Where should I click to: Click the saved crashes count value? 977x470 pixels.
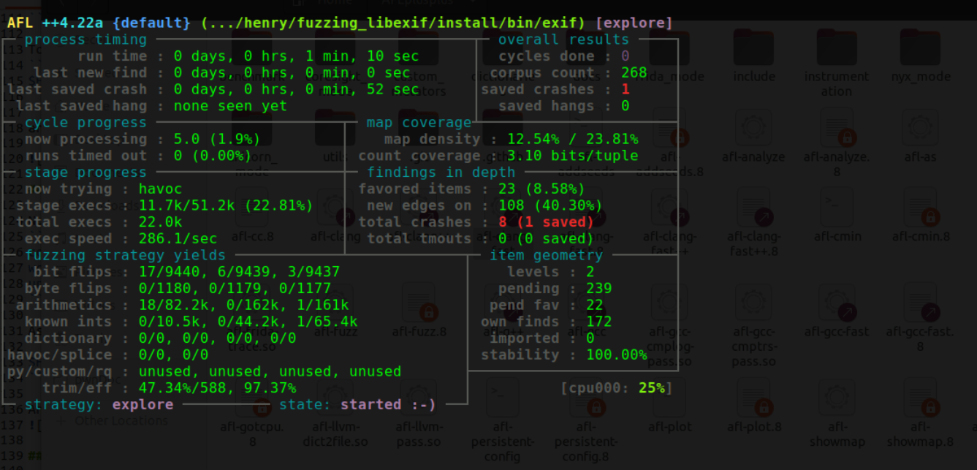point(625,89)
